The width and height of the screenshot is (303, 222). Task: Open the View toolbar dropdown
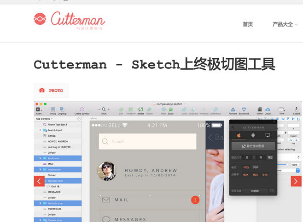(x=282, y=109)
